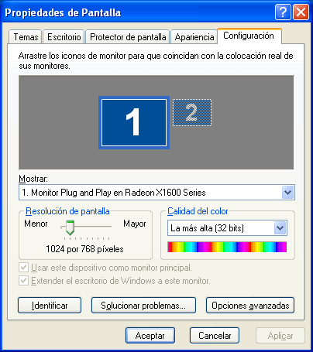Select the secondary monitor 2 icon
313x352 pixels.
pos(192,113)
